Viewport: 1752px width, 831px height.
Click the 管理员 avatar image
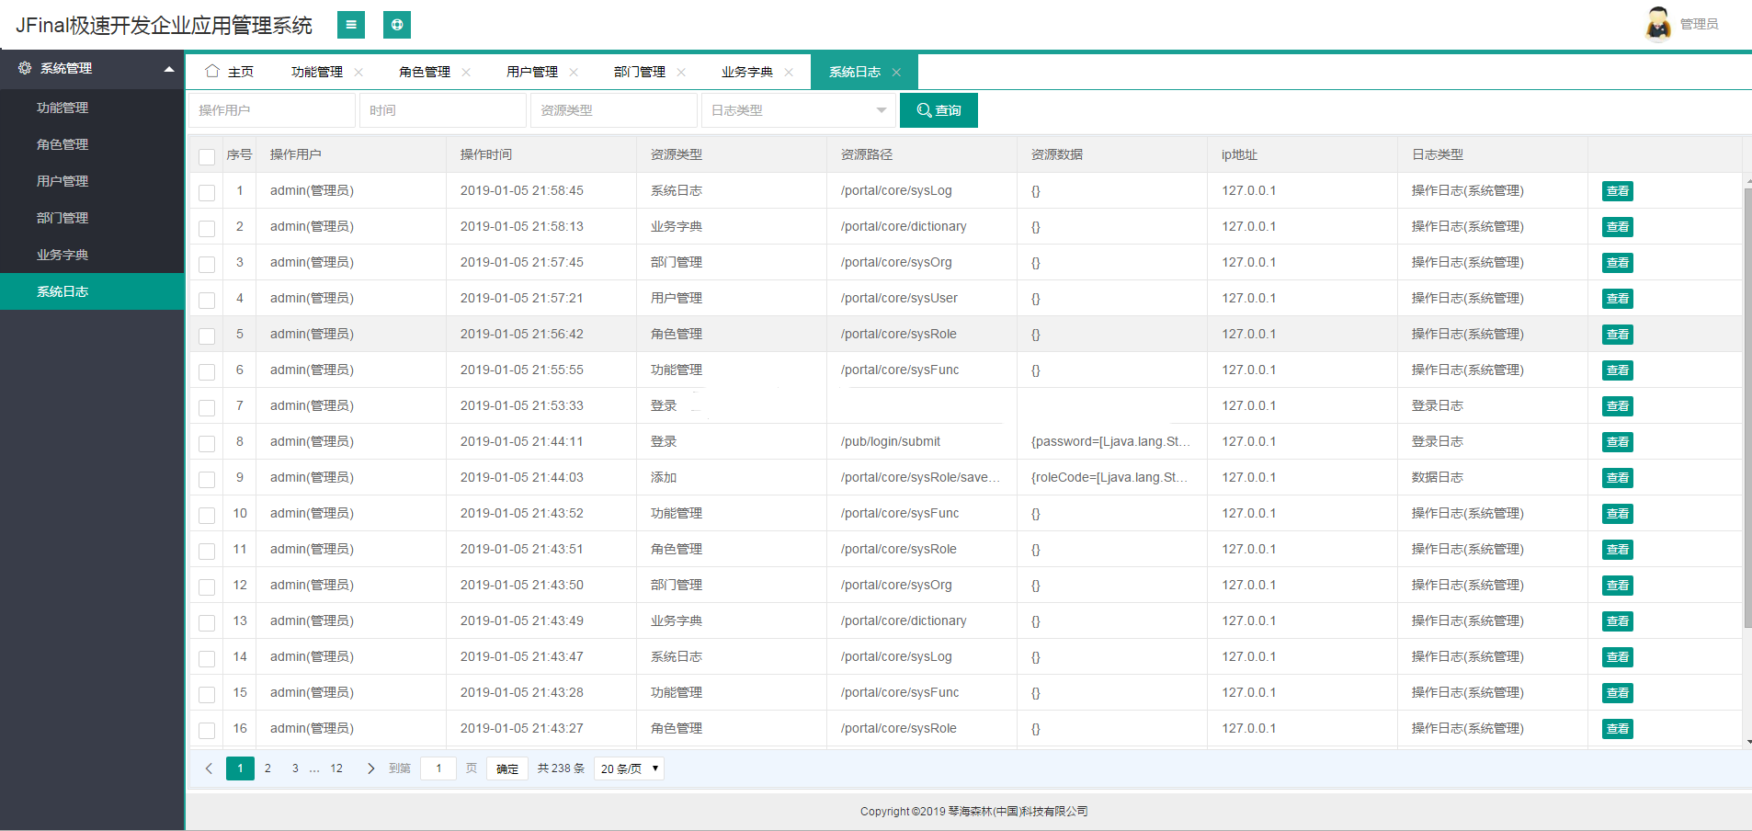pyautogui.click(x=1658, y=24)
